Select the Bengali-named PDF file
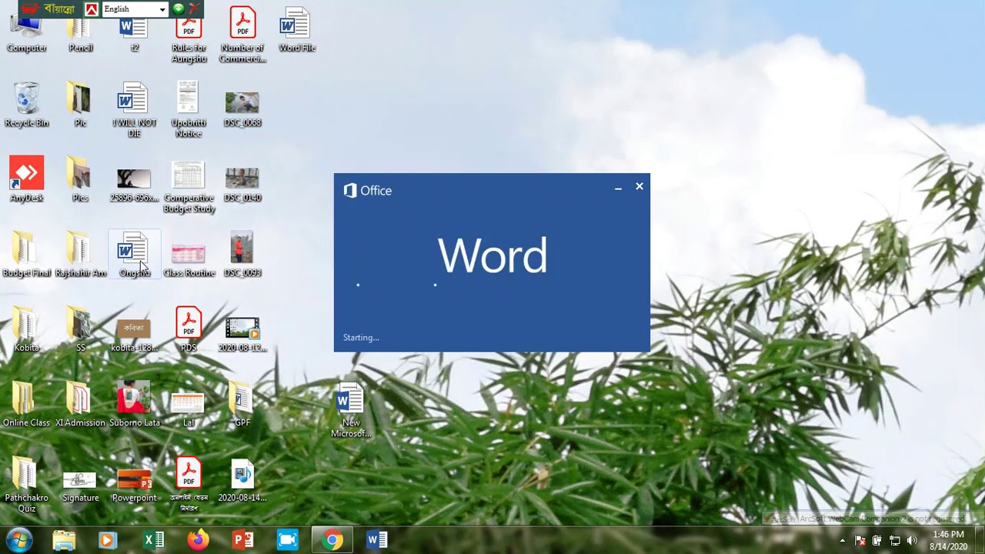Image resolution: width=985 pixels, height=554 pixels. [x=189, y=483]
